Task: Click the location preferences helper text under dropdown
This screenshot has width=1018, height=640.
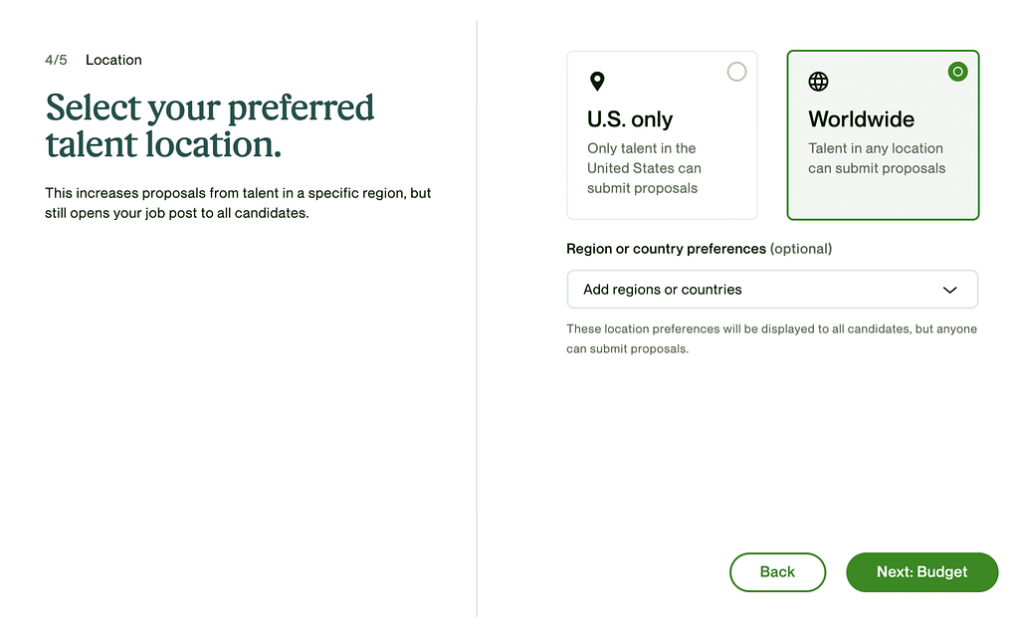Action: coord(771,338)
